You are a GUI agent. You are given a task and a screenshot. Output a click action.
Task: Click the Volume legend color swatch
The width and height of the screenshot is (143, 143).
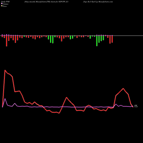pos(2,3)
